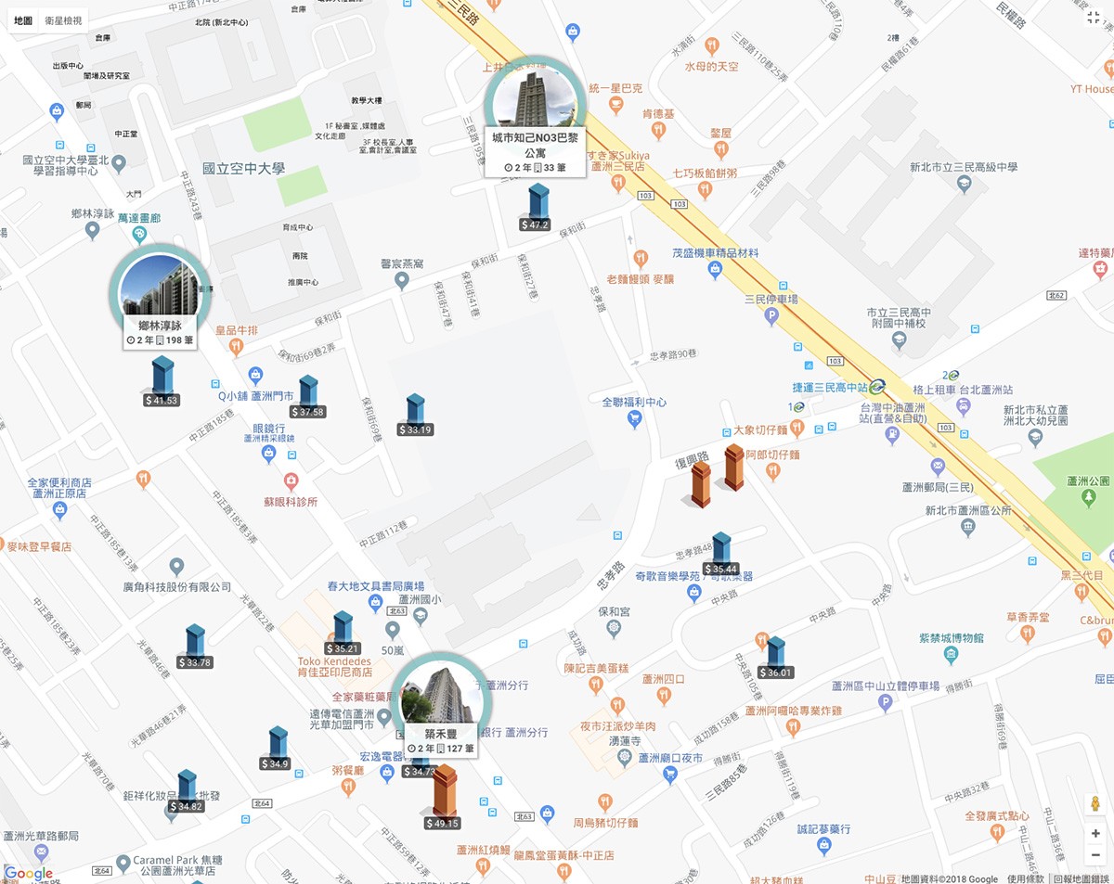The height and width of the screenshot is (884, 1114).
Task: Select the building marker priced $34.9
Action: pos(278,749)
